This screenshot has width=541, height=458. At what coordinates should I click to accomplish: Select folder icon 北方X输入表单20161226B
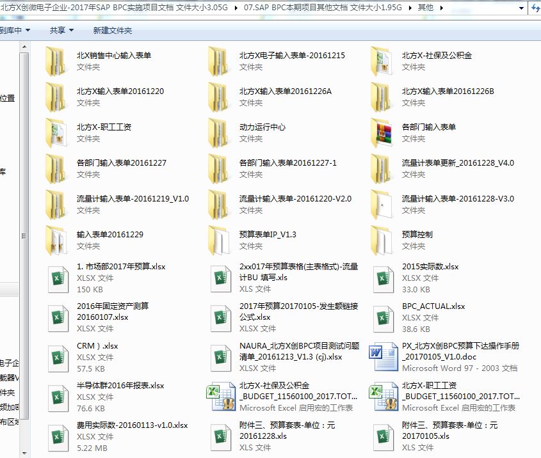pos(381,97)
